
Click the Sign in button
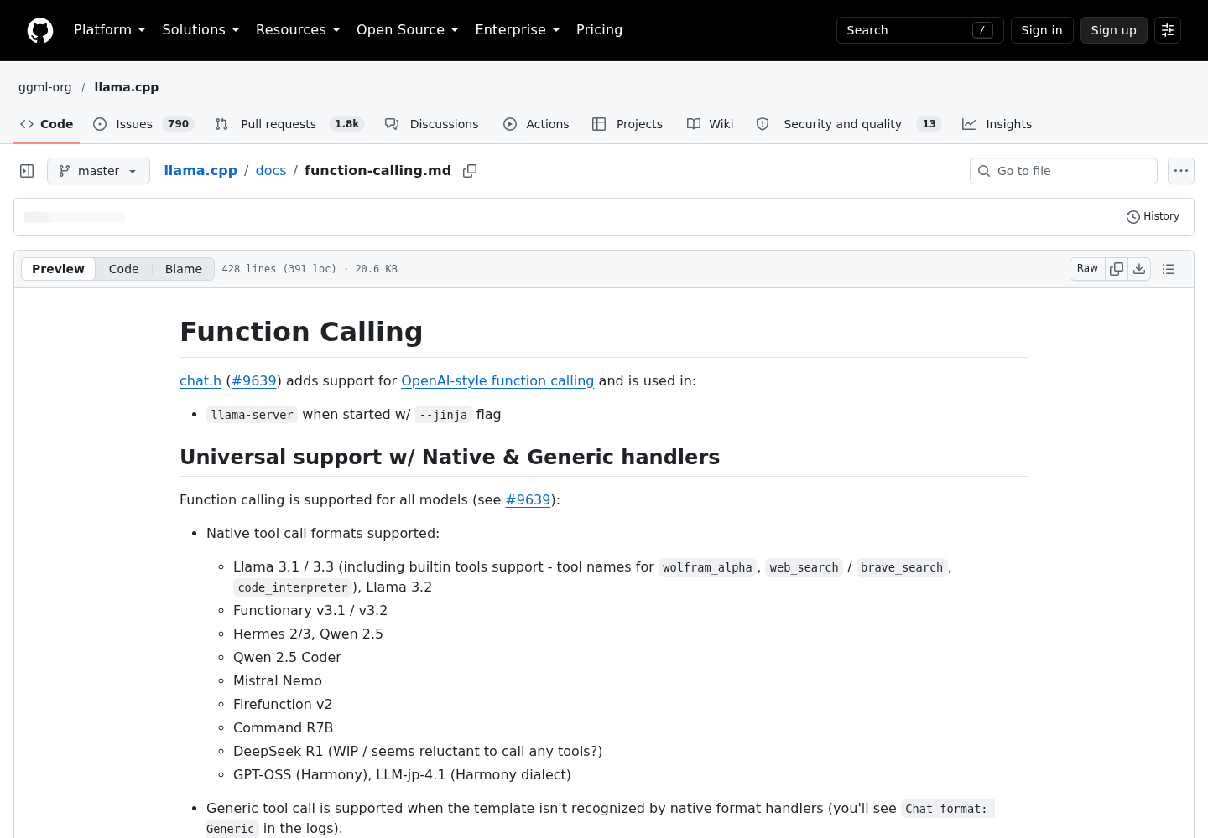(1042, 30)
